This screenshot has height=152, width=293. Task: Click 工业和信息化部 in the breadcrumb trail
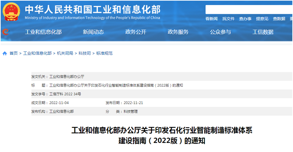pyautogui.click(x=37, y=53)
